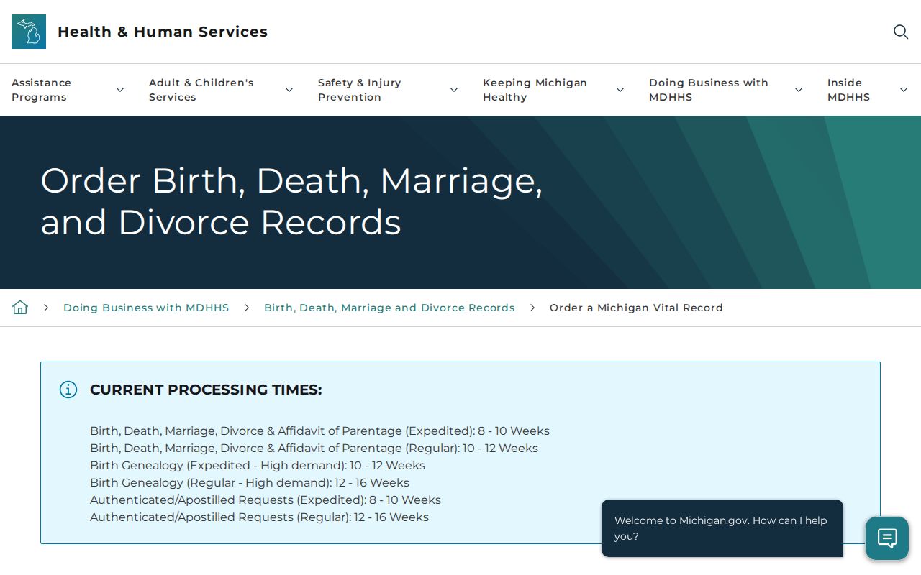The height and width of the screenshot is (575, 921).
Task: Click CURRENT PROCESSING TIMES heading
Action: (206, 390)
